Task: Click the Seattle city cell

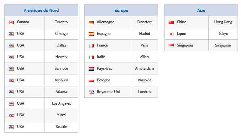Action: [61, 127]
